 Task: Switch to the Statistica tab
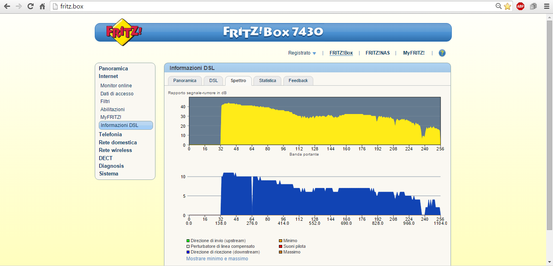pyautogui.click(x=268, y=81)
